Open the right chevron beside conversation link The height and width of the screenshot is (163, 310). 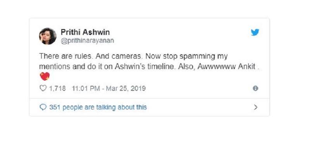(256, 107)
